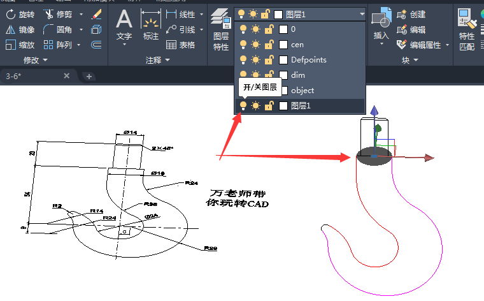Click the 编辑 (Edit) block tool
This screenshot has height=301, width=484.
tap(411, 30)
